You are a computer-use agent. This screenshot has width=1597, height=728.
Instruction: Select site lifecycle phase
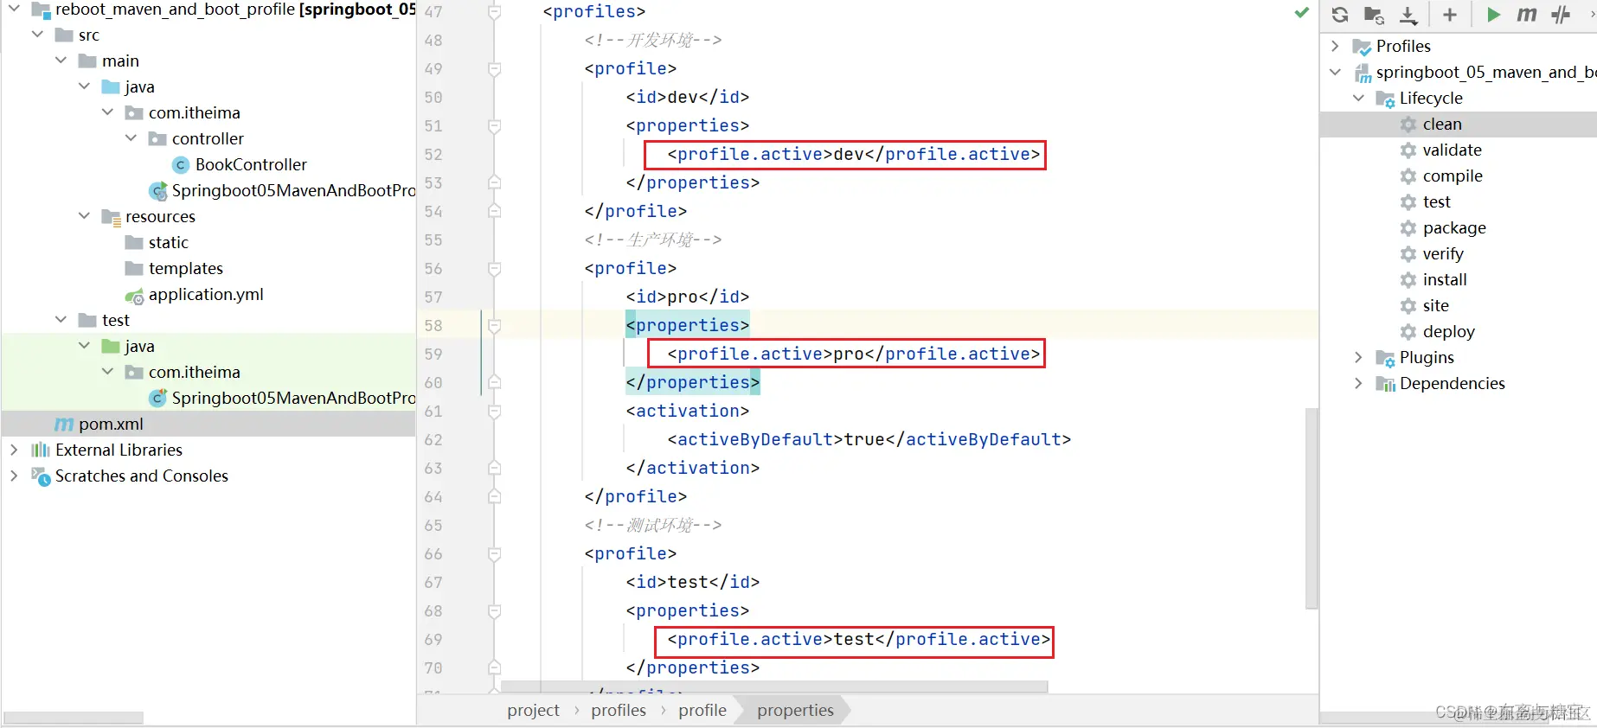(1436, 305)
